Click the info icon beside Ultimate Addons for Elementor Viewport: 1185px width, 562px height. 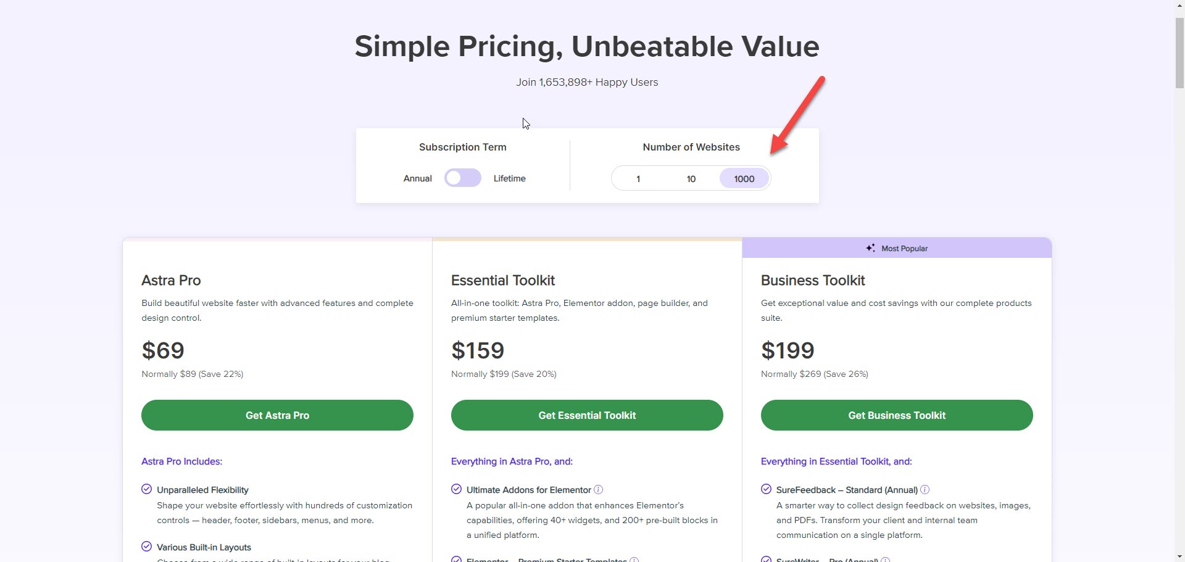tap(598, 490)
